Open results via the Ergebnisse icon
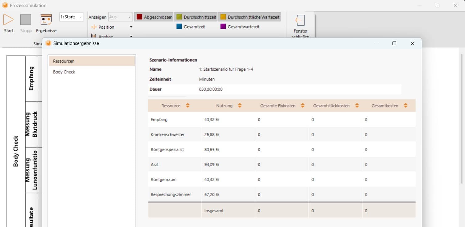 coord(46,19)
